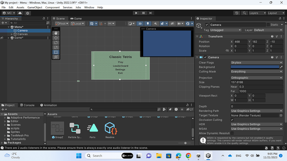The image size is (287, 161).
Task: Click the camera Size input field
Action: click(256, 82)
